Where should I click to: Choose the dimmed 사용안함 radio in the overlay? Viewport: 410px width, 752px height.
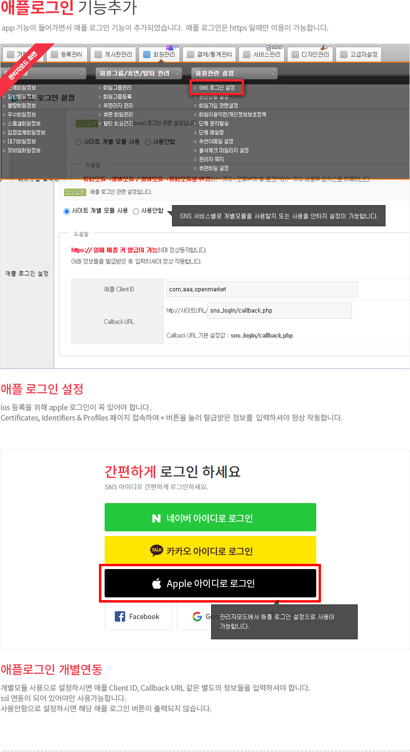coord(148,142)
